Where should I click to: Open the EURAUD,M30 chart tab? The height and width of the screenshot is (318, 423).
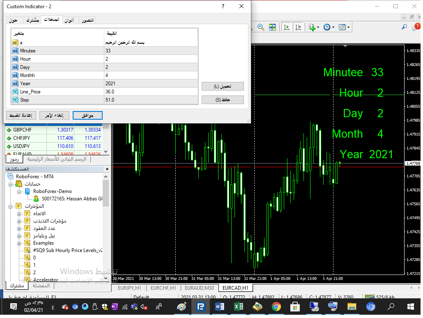199,288
